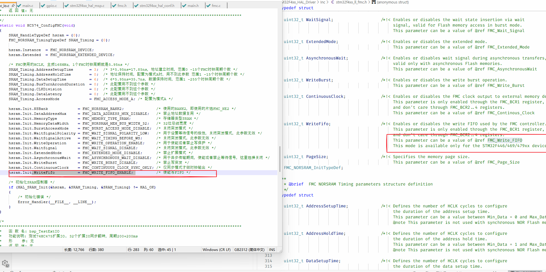The image size is (546, 272).
Task: Open the GB2312 encoding selector
Action: (249, 250)
